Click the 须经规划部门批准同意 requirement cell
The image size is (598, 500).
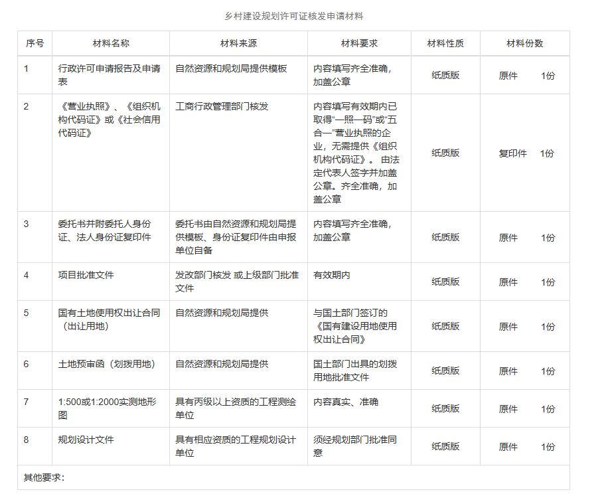click(x=354, y=446)
